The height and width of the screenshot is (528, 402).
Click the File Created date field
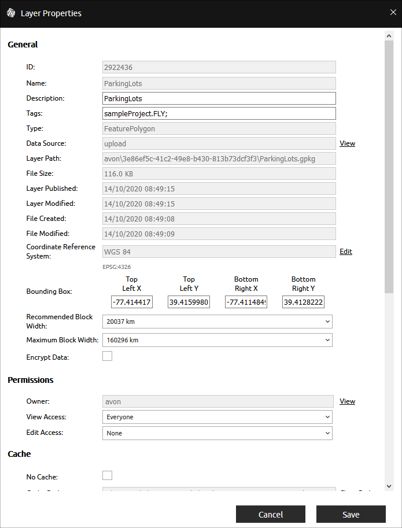coord(219,219)
